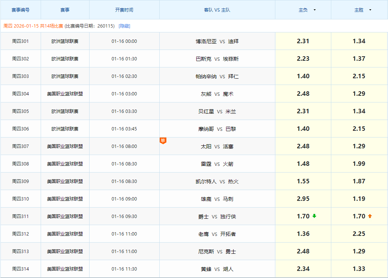Viewport: 388px width, 278px height.
Task: Select 主负 odds 2.31 for 贝红星 VS 米兰
Action: pyautogui.click(x=303, y=111)
